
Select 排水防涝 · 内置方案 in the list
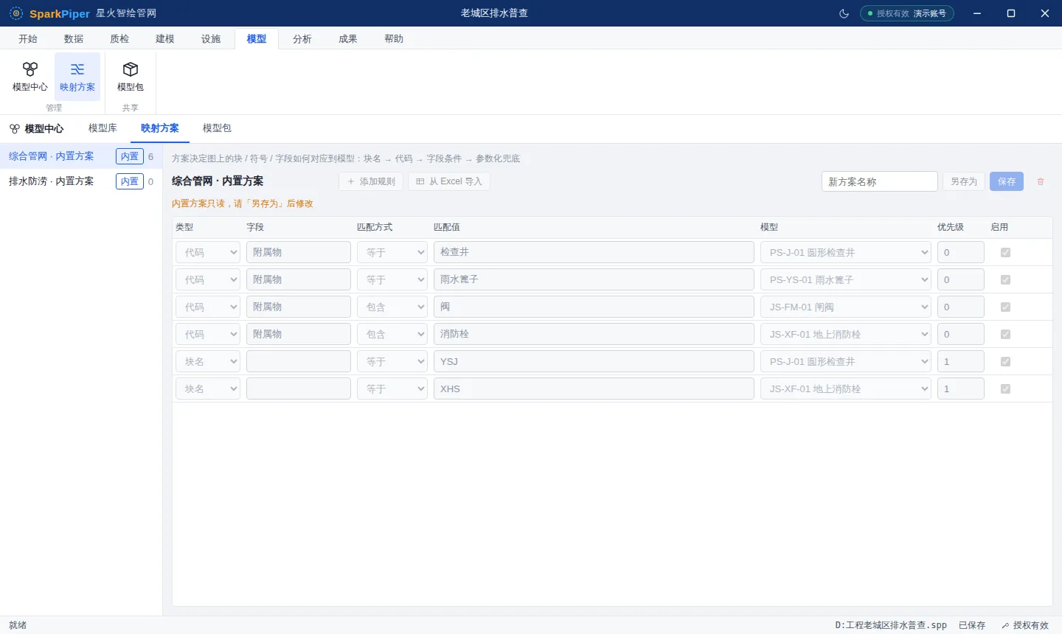(x=81, y=181)
